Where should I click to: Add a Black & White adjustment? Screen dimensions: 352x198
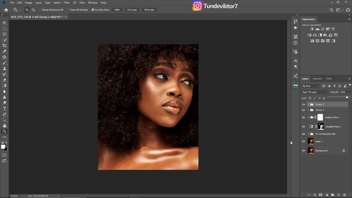tap(320, 35)
